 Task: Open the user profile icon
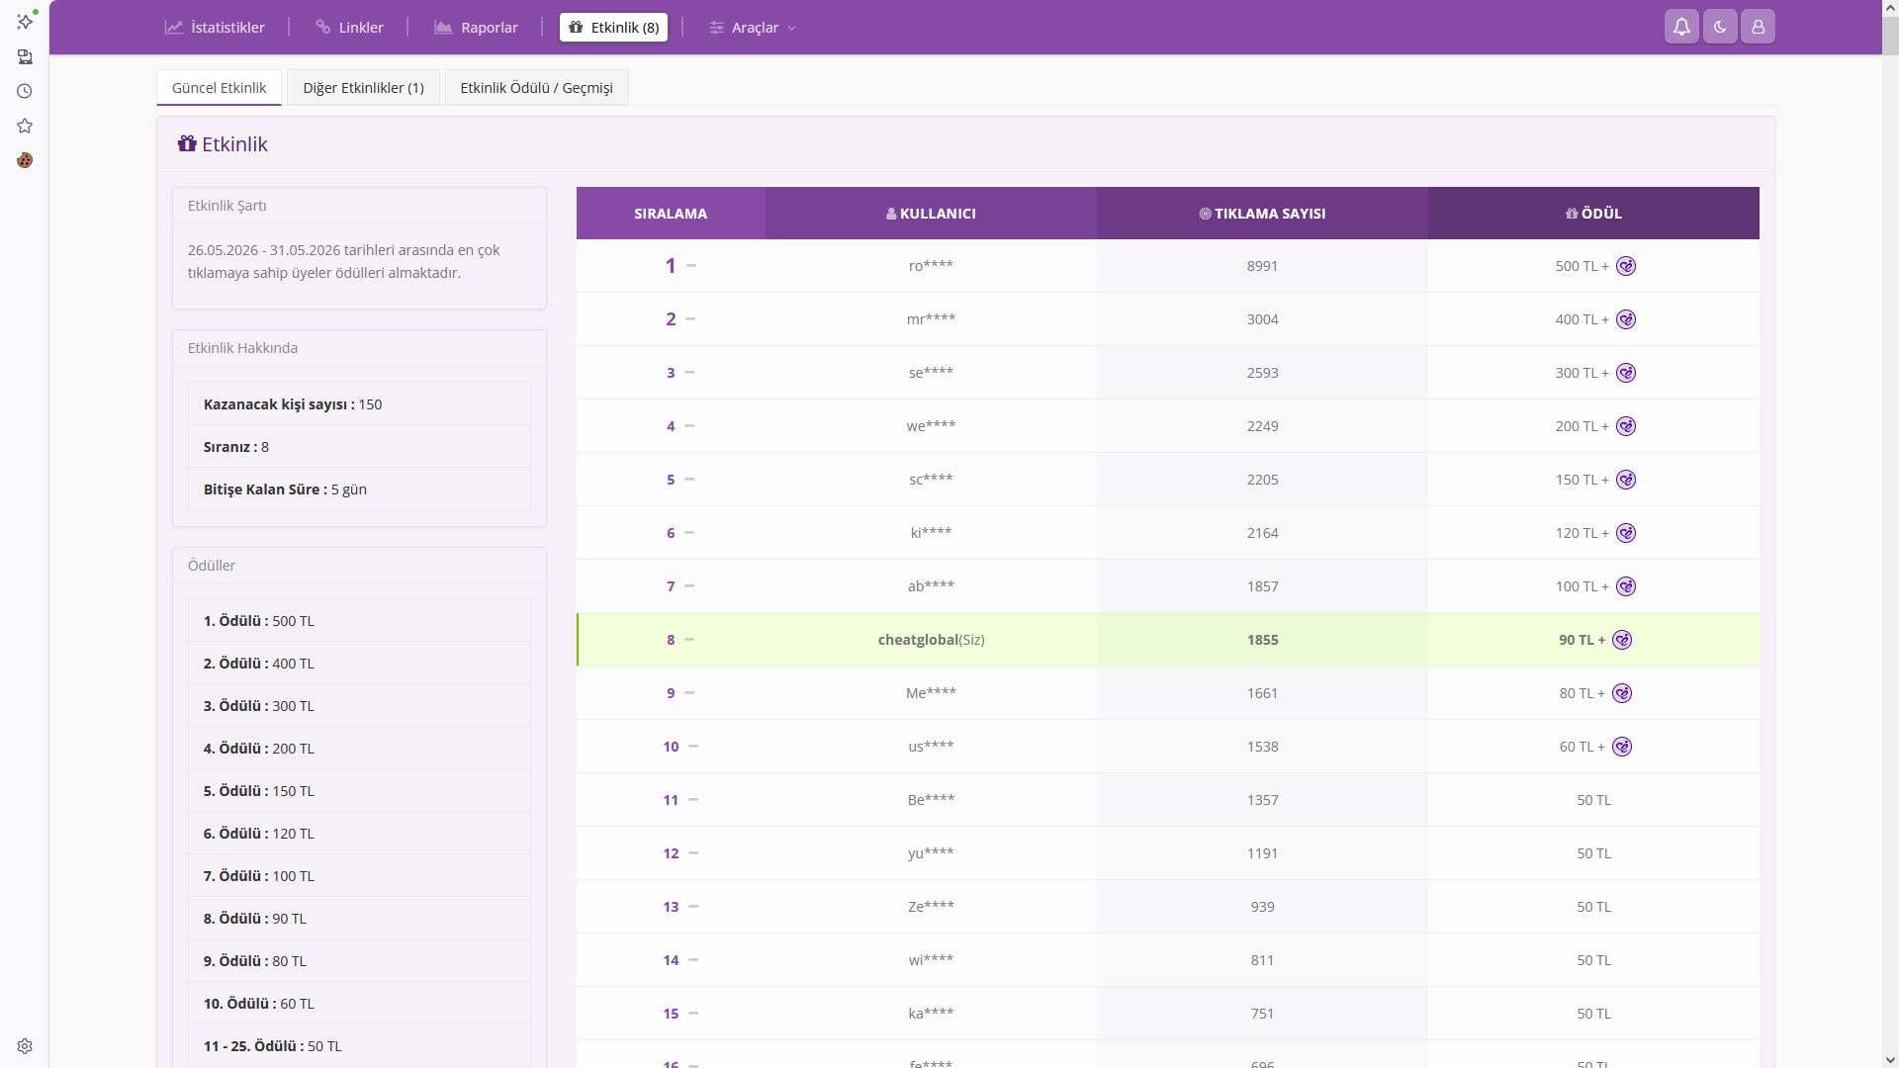(x=1758, y=27)
